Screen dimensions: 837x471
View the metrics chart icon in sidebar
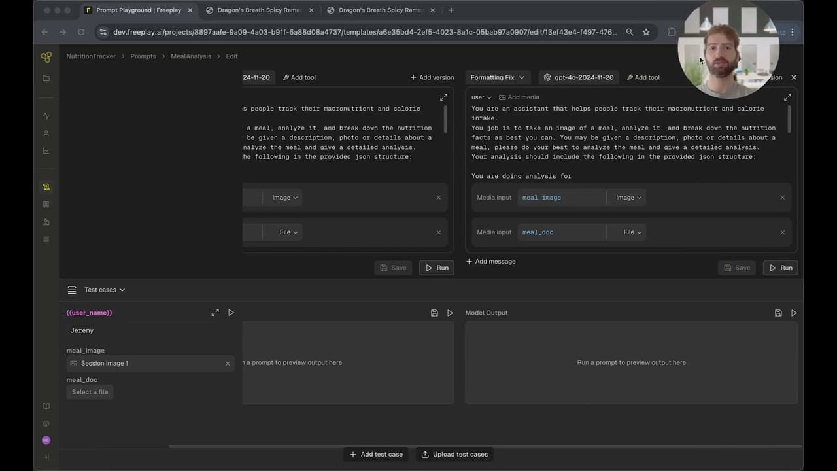pyautogui.click(x=46, y=150)
